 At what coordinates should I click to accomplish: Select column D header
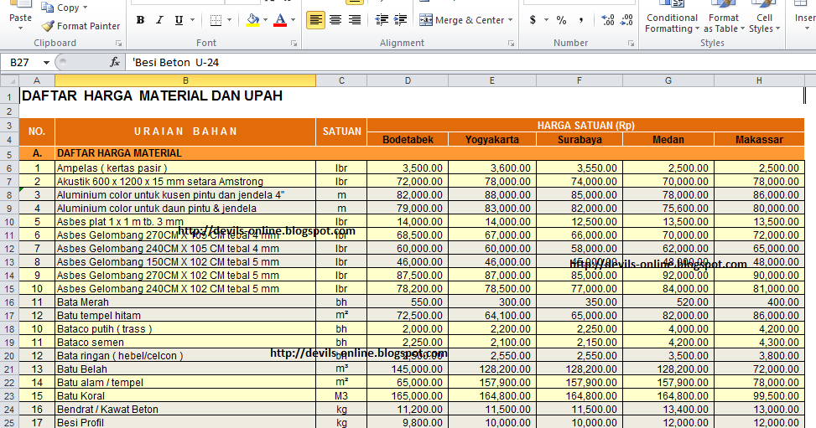pos(408,80)
